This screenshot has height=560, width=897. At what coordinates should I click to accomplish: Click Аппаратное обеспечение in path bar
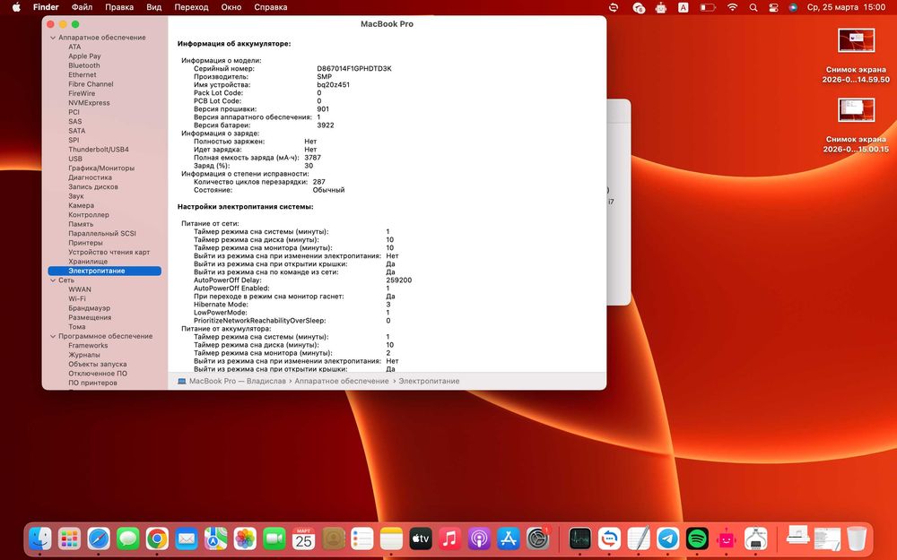(342, 381)
